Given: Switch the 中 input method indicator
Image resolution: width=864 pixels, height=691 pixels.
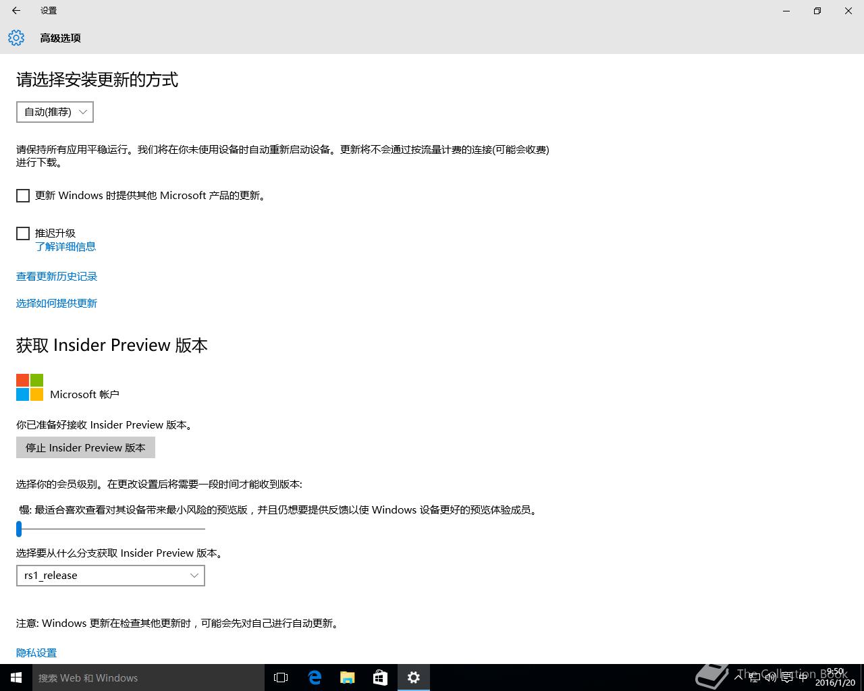Looking at the screenshot, I should (x=803, y=678).
